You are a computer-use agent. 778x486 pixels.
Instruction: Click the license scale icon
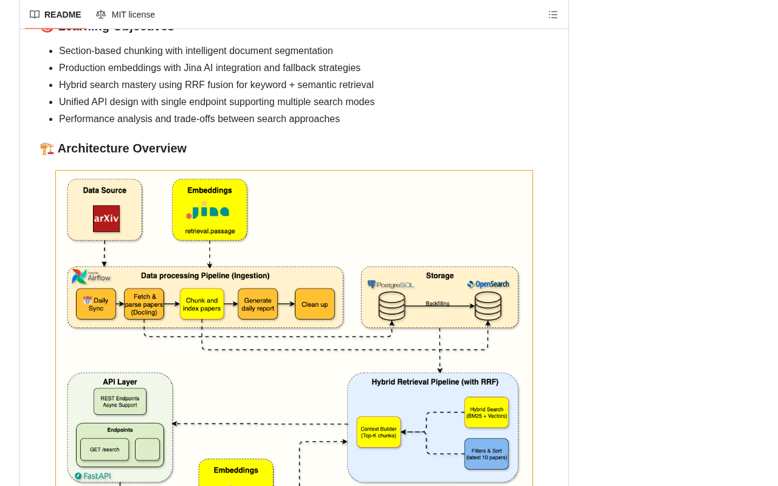pyautogui.click(x=101, y=15)
